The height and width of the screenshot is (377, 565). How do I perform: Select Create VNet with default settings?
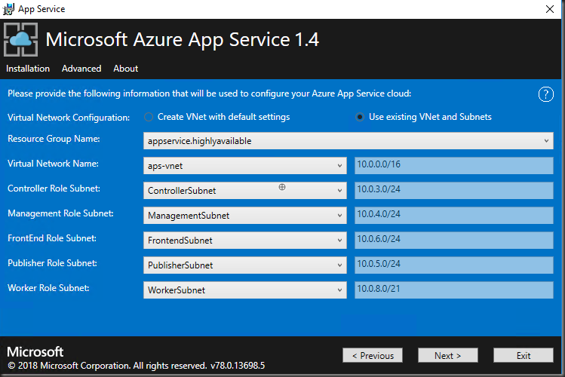pos(149,117)
